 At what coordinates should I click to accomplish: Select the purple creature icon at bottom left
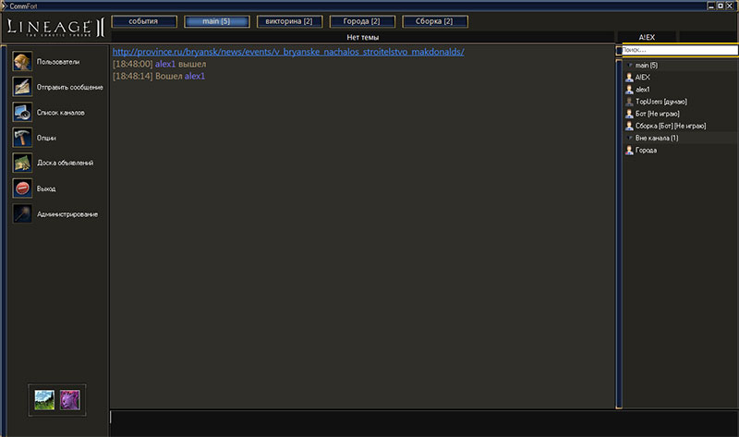click(70, 399)
